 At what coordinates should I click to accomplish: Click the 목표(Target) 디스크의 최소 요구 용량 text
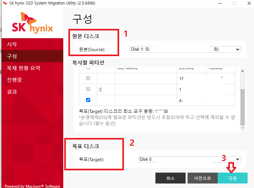[x=123, y=111]
